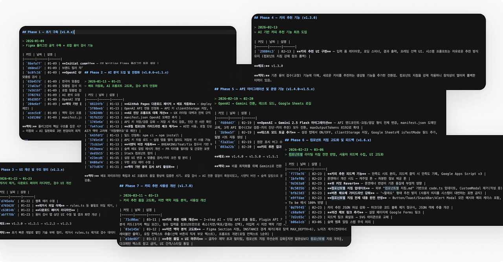Click "AI 기반 카피 추천 기능 최초 도입" line
Screen dimensions: 503x262
click(283, 32)
